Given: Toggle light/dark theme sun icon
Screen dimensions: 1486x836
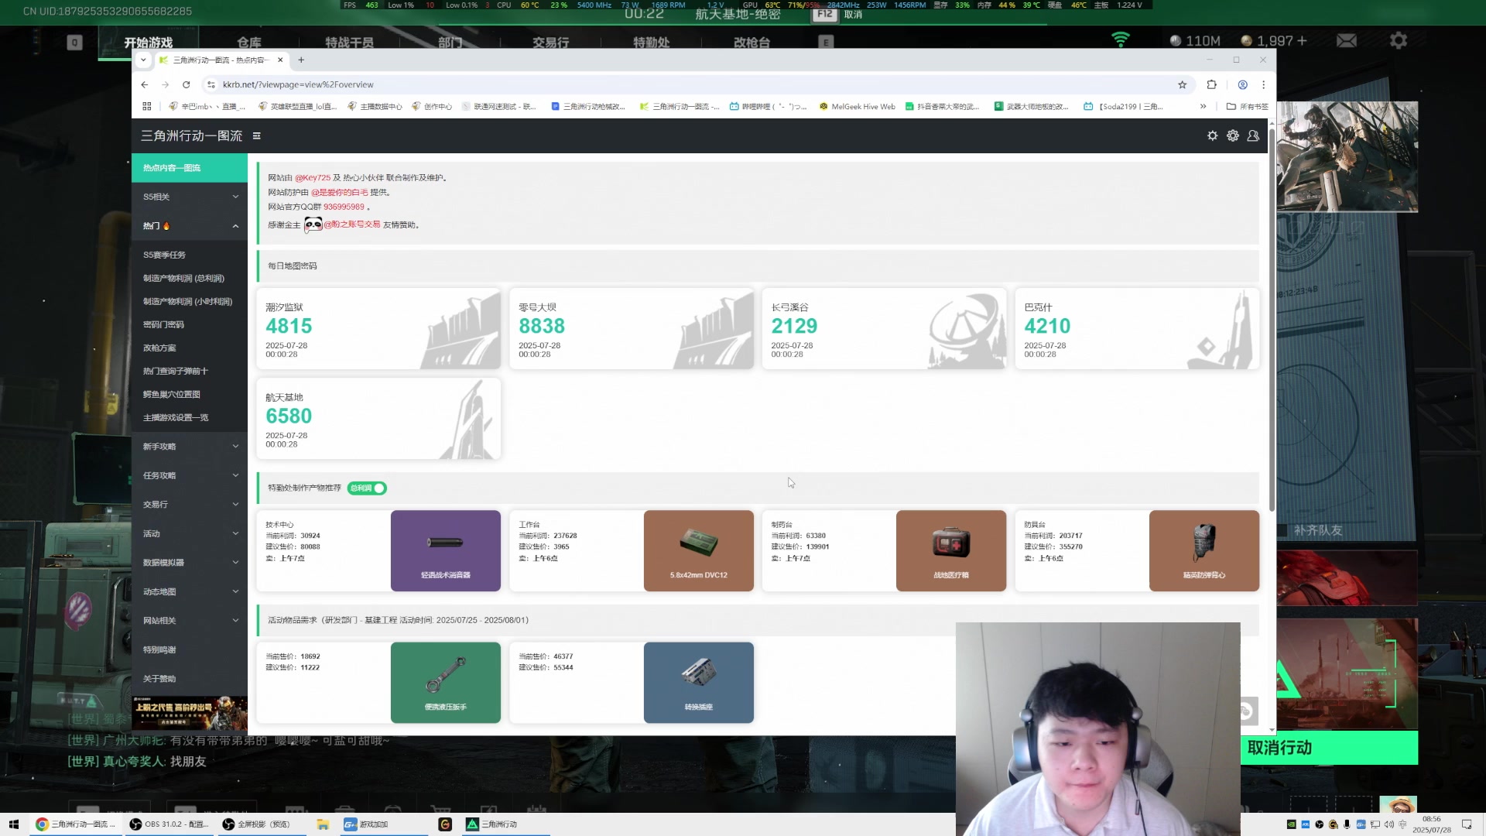Looking at the screenshot, I should (x=1212, y=135).
